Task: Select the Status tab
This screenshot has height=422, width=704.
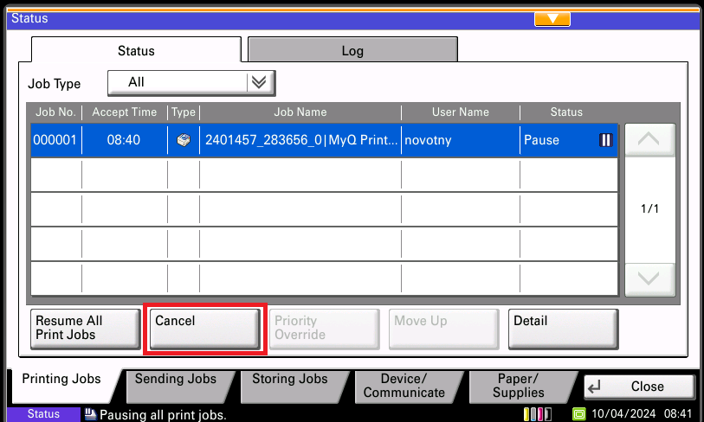Action: click(x=136, y=51)
